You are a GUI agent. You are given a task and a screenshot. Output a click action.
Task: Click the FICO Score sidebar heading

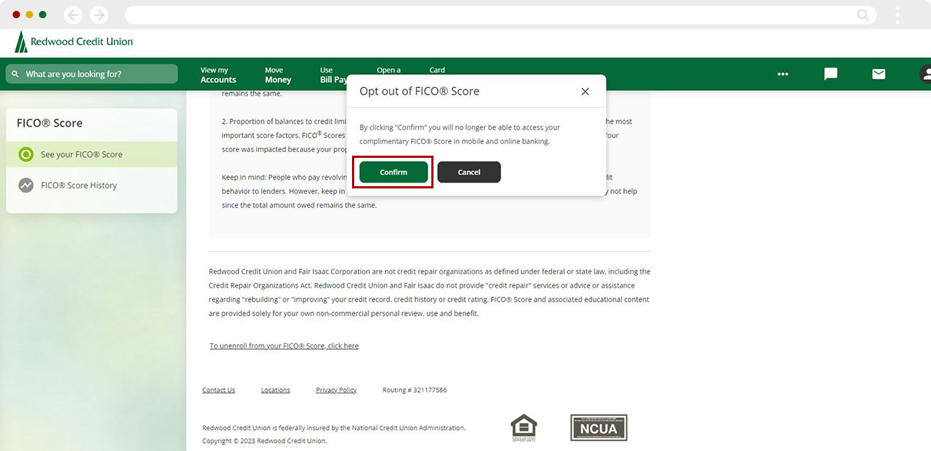(49, 123)
